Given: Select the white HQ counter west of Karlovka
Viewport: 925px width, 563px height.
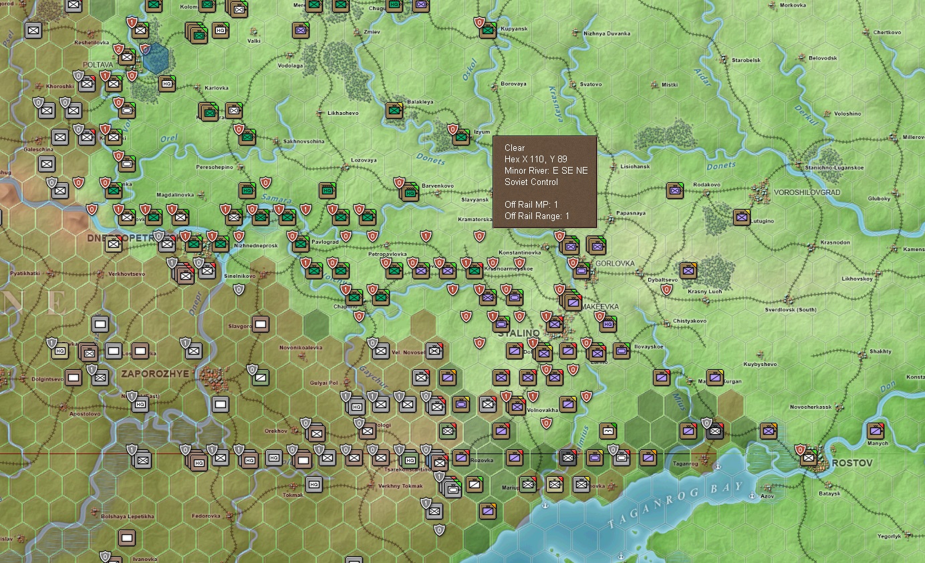Looking at the screenshot, I should click(x=167, y=84).
